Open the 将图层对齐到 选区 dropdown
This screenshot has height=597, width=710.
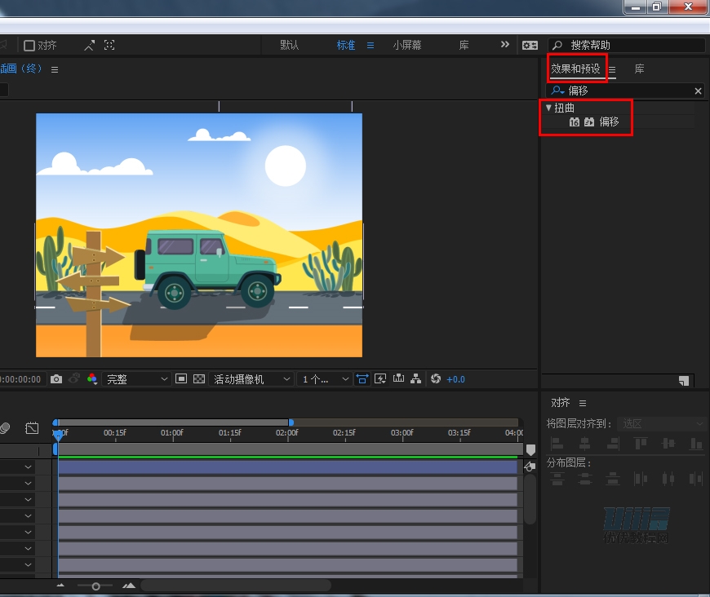pyautogui.click(x=661, y=423)
